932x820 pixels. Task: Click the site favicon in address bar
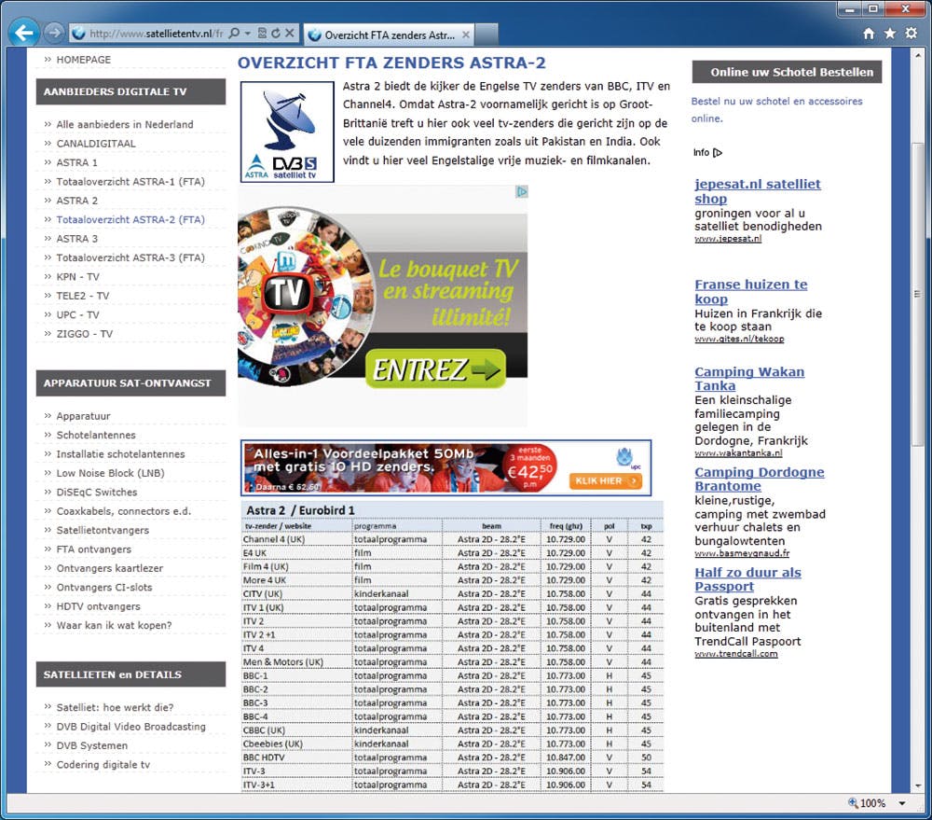coord(78,34)
